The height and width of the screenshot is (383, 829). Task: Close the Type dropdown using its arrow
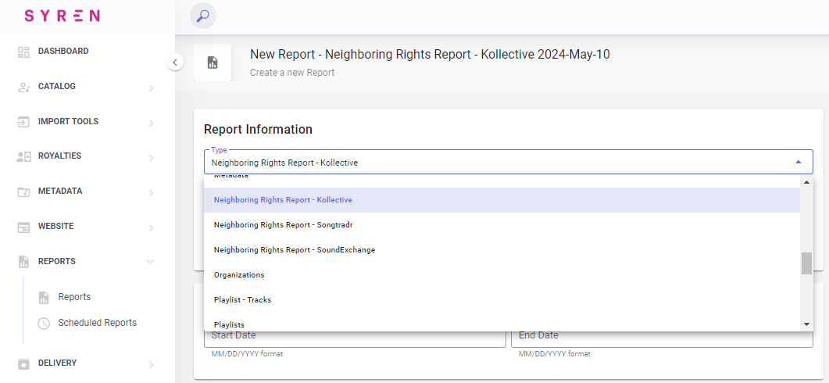[798, 162]
